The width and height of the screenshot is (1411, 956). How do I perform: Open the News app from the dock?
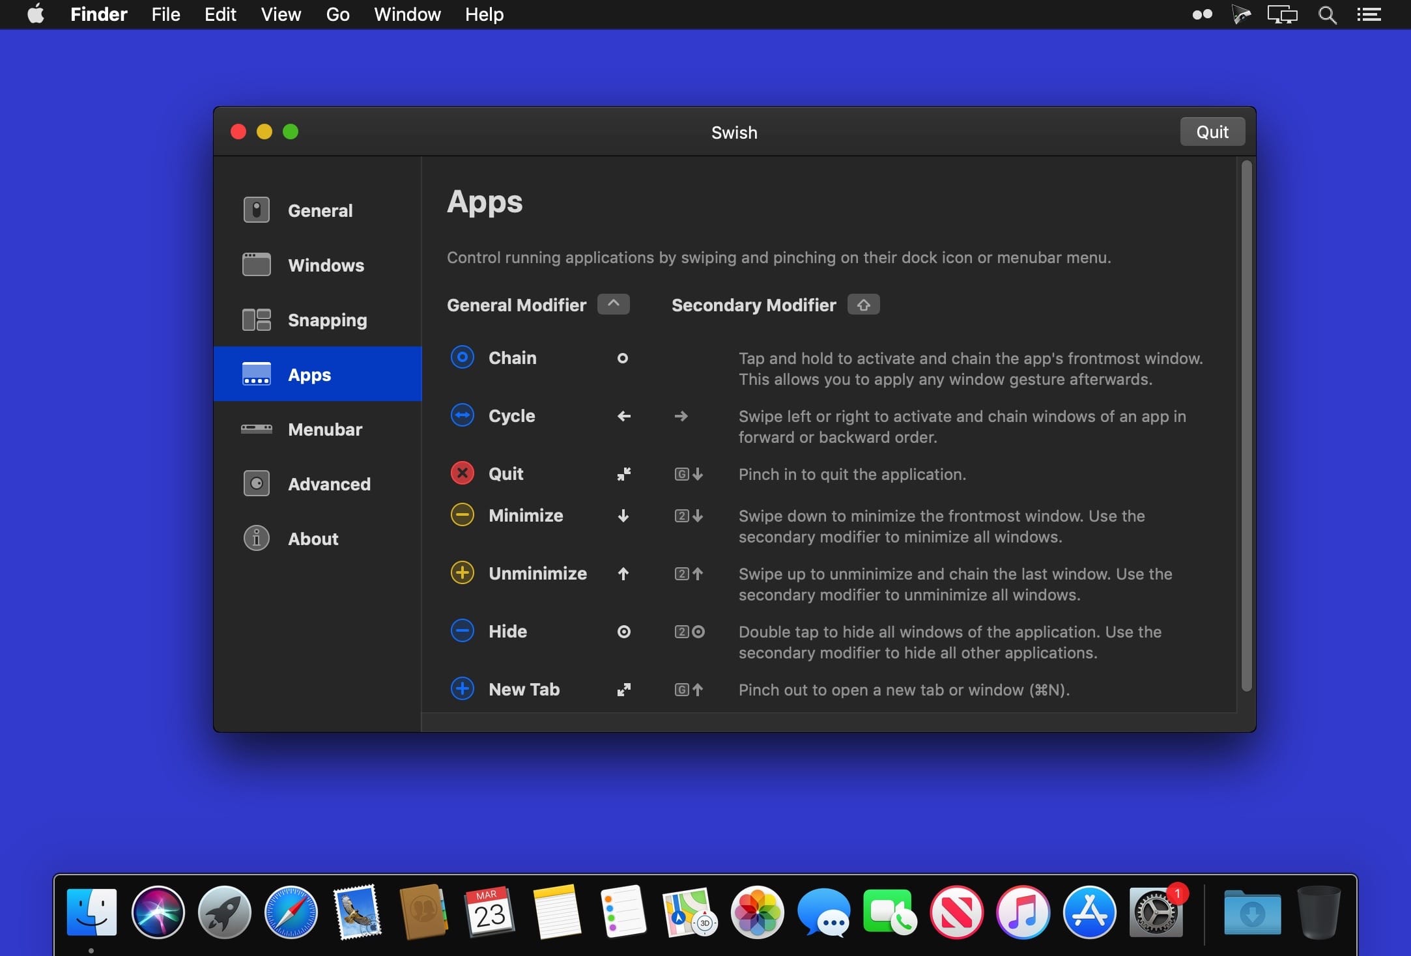click(956, 912)
